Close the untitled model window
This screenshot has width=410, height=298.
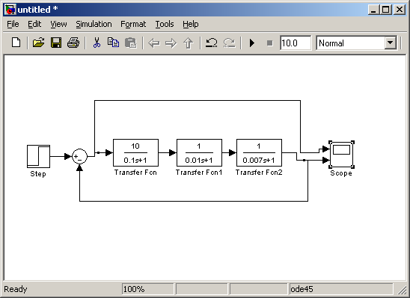pos(400,10)
